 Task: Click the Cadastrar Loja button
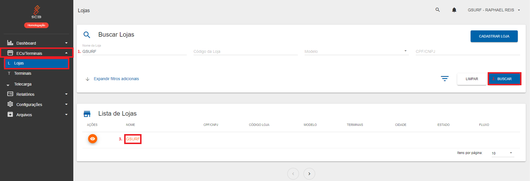pos(494,36)
